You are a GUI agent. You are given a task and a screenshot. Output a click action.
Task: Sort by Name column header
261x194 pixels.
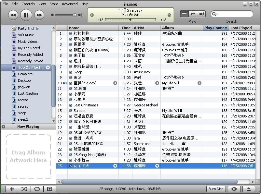click(x=93, y=28)
